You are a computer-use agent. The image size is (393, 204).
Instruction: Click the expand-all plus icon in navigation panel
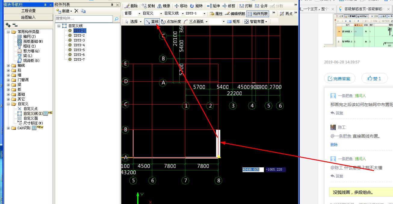[8, 25]
